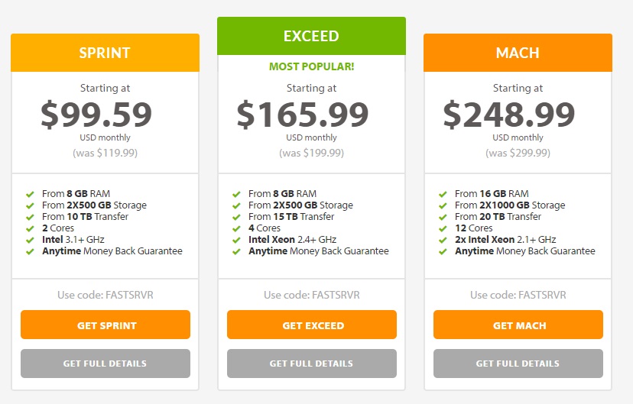633x404 pixels.
Task: Click checkmark beside Mach 16 GB RAM
Action: pos(443,194)
